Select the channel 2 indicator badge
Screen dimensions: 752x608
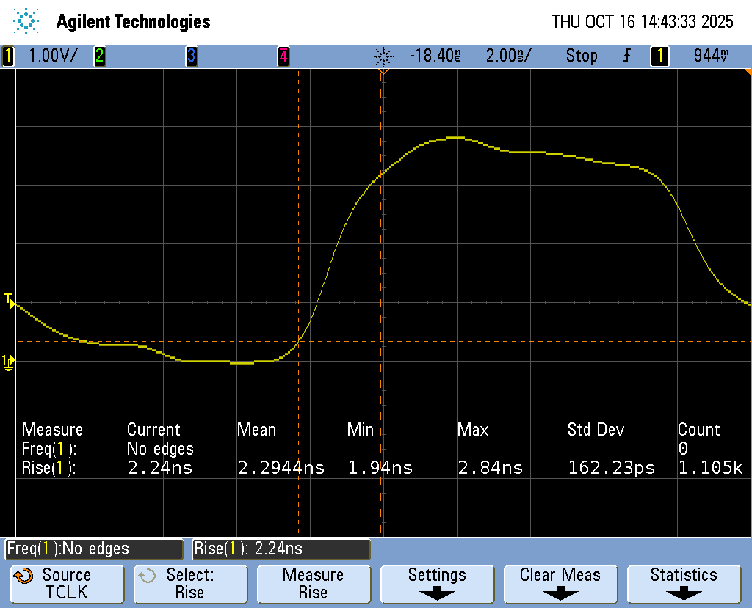pyautogui.click(x=99, y=56)
